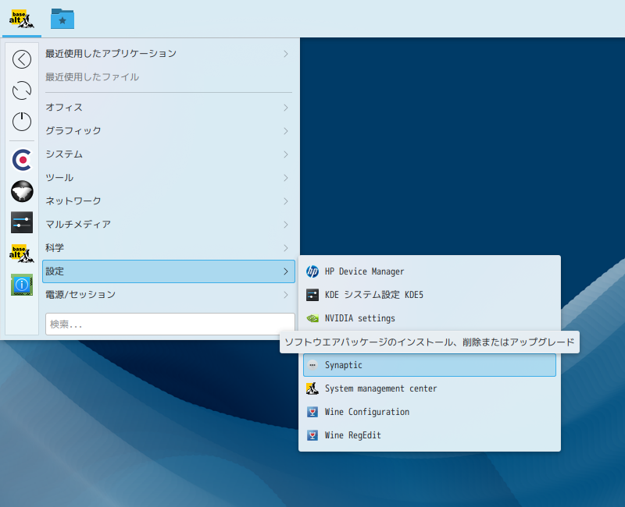Click the wine glass icon beside Wine Configuration
The height and width of the screenshot is (507, 625).
click(312, 412)
